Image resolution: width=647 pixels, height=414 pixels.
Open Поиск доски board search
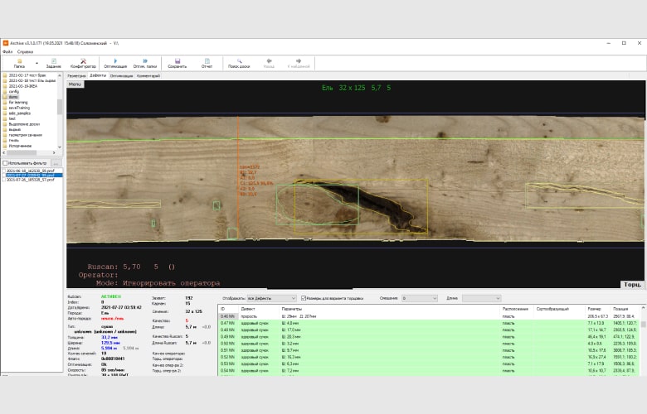coord(239,63)
